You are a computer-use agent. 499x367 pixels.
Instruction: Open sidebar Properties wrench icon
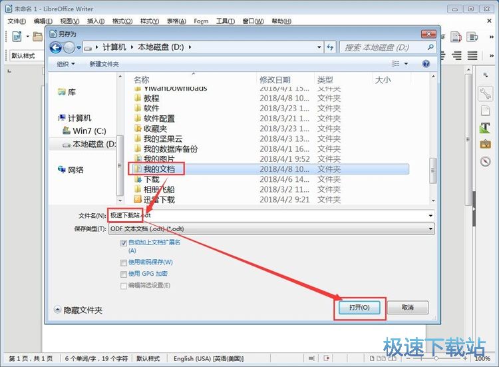click(x=485, y=93)
